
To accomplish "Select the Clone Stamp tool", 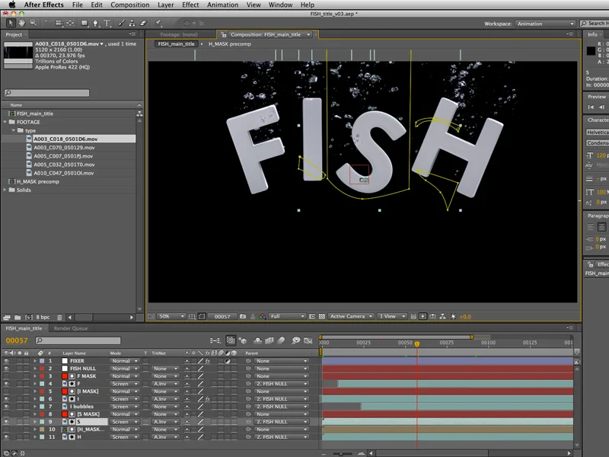I will pos(132,23).
